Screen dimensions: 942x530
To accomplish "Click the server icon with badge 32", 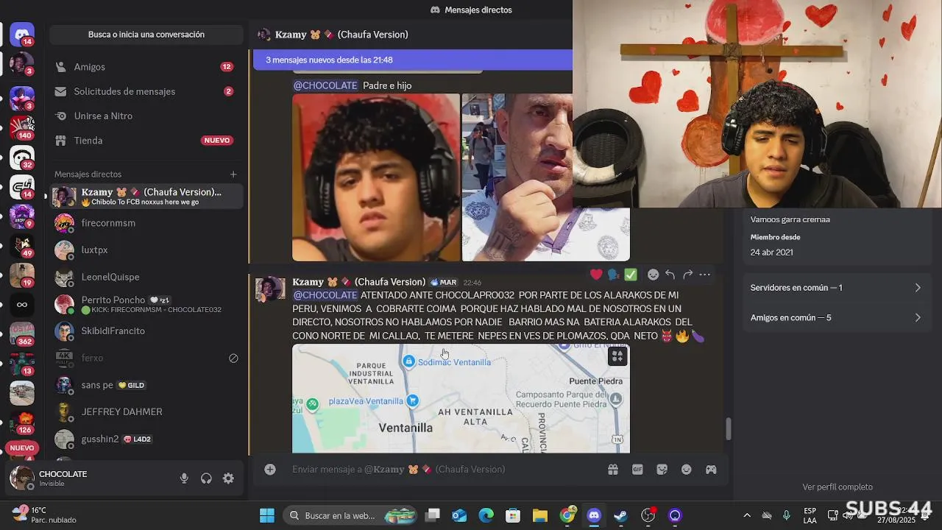I will pyautogui.click(x=22, y=157).
